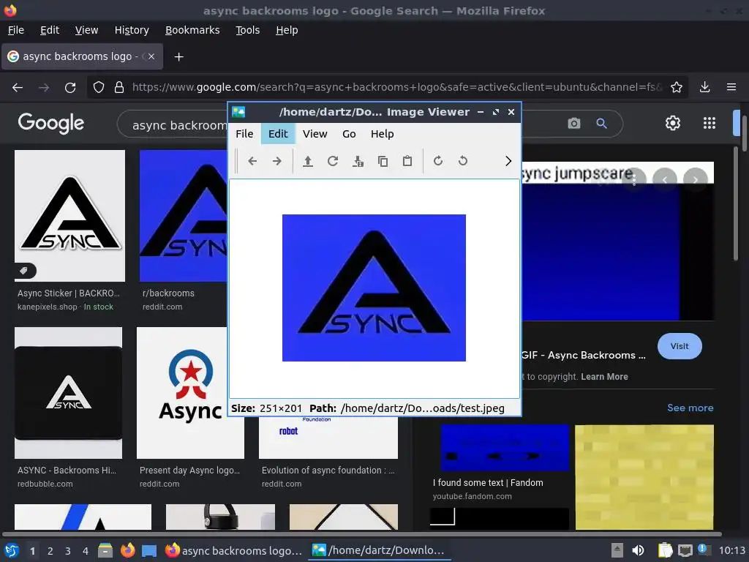Open the Lubuntu start menu
749x562 pixels.
coord(12,550)
